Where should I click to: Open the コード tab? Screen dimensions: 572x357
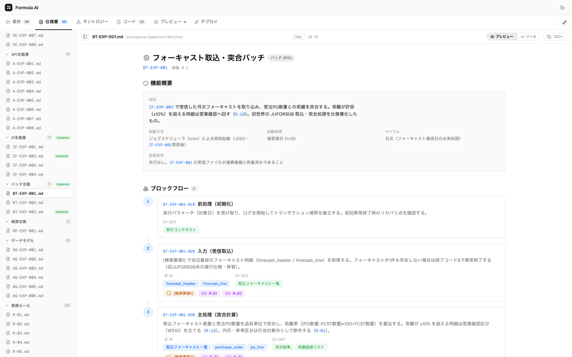[x=131, y=22]
